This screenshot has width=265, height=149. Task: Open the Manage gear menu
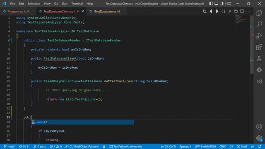click(259, 138)
